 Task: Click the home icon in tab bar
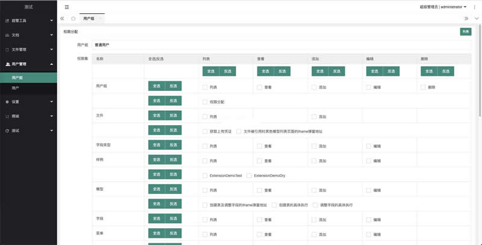coord(74,19)
